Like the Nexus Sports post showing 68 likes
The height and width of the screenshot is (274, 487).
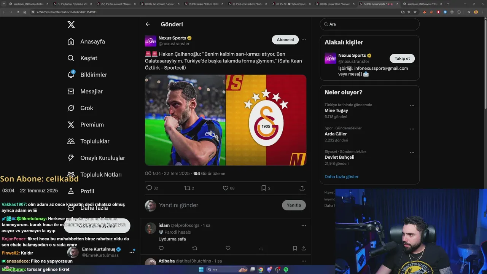point(226,188)
